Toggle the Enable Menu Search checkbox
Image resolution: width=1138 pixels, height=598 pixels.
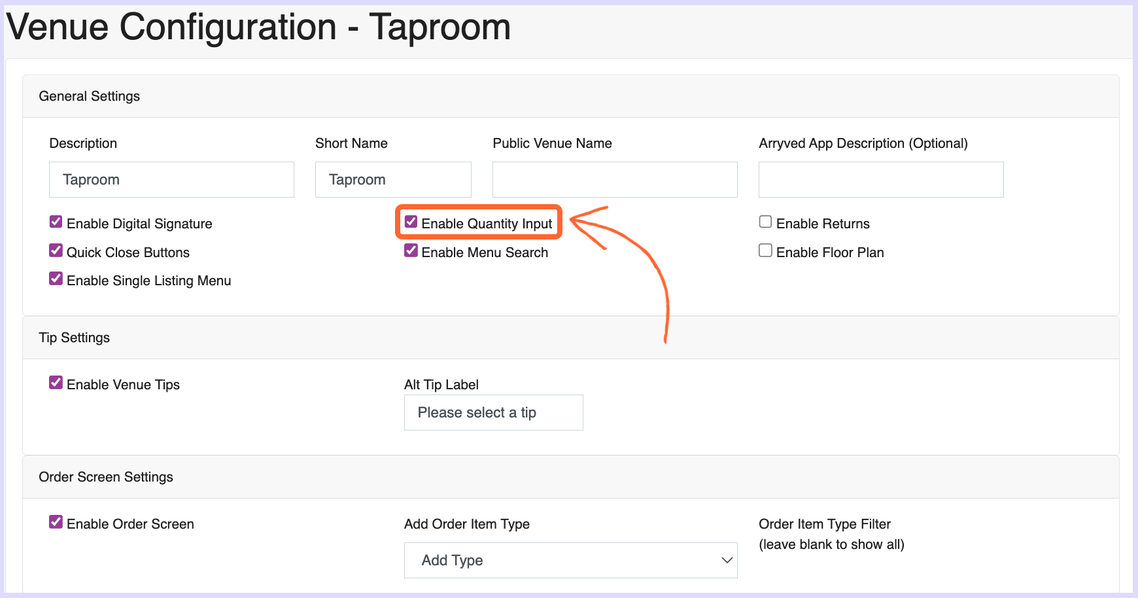coord(411,251)
